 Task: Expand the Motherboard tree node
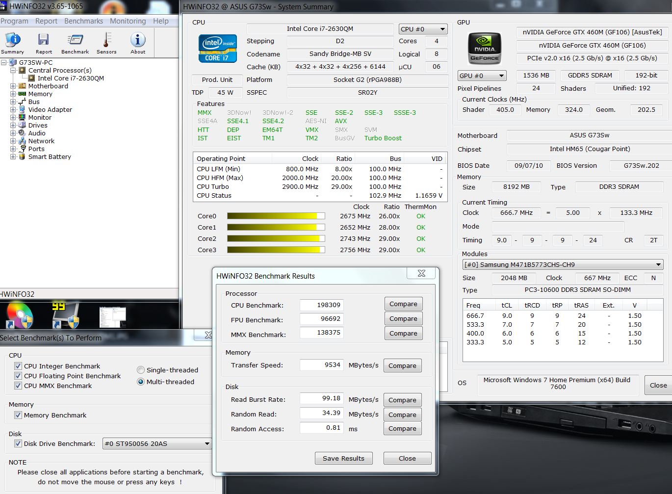pos(13,86)
